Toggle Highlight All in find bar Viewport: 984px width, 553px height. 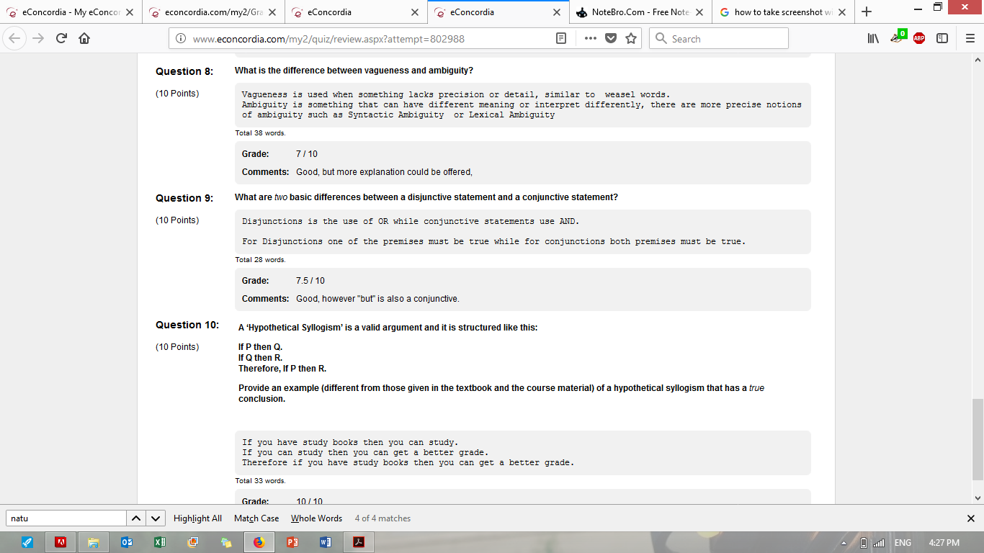point(197,518)
